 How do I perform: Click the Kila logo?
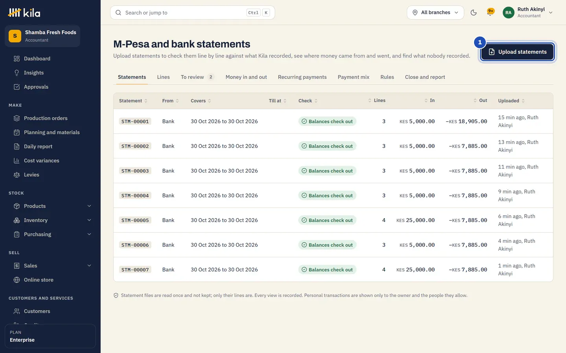click(24, 13)
